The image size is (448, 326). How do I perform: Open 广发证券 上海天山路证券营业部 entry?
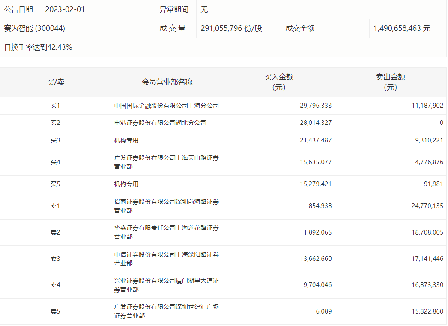(x=167, y=162)
